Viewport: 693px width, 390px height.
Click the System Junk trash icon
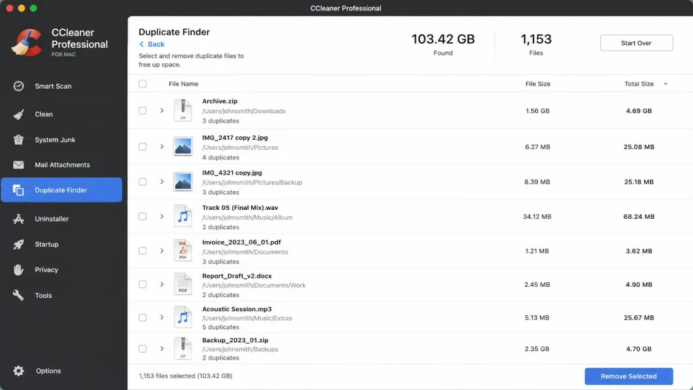click(x=19, y=139)
